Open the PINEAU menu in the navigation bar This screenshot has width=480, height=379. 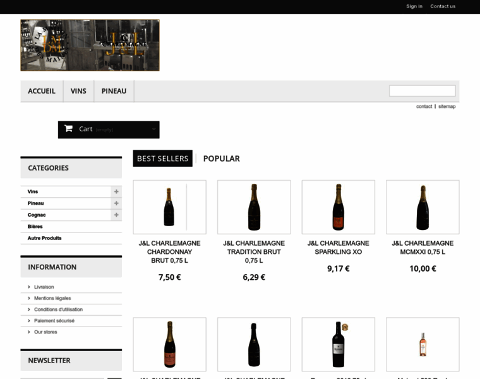(114, 91)
